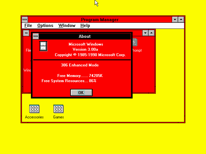Click the 'Free Memory...... 74205K' line

click(x=80, y=76)
